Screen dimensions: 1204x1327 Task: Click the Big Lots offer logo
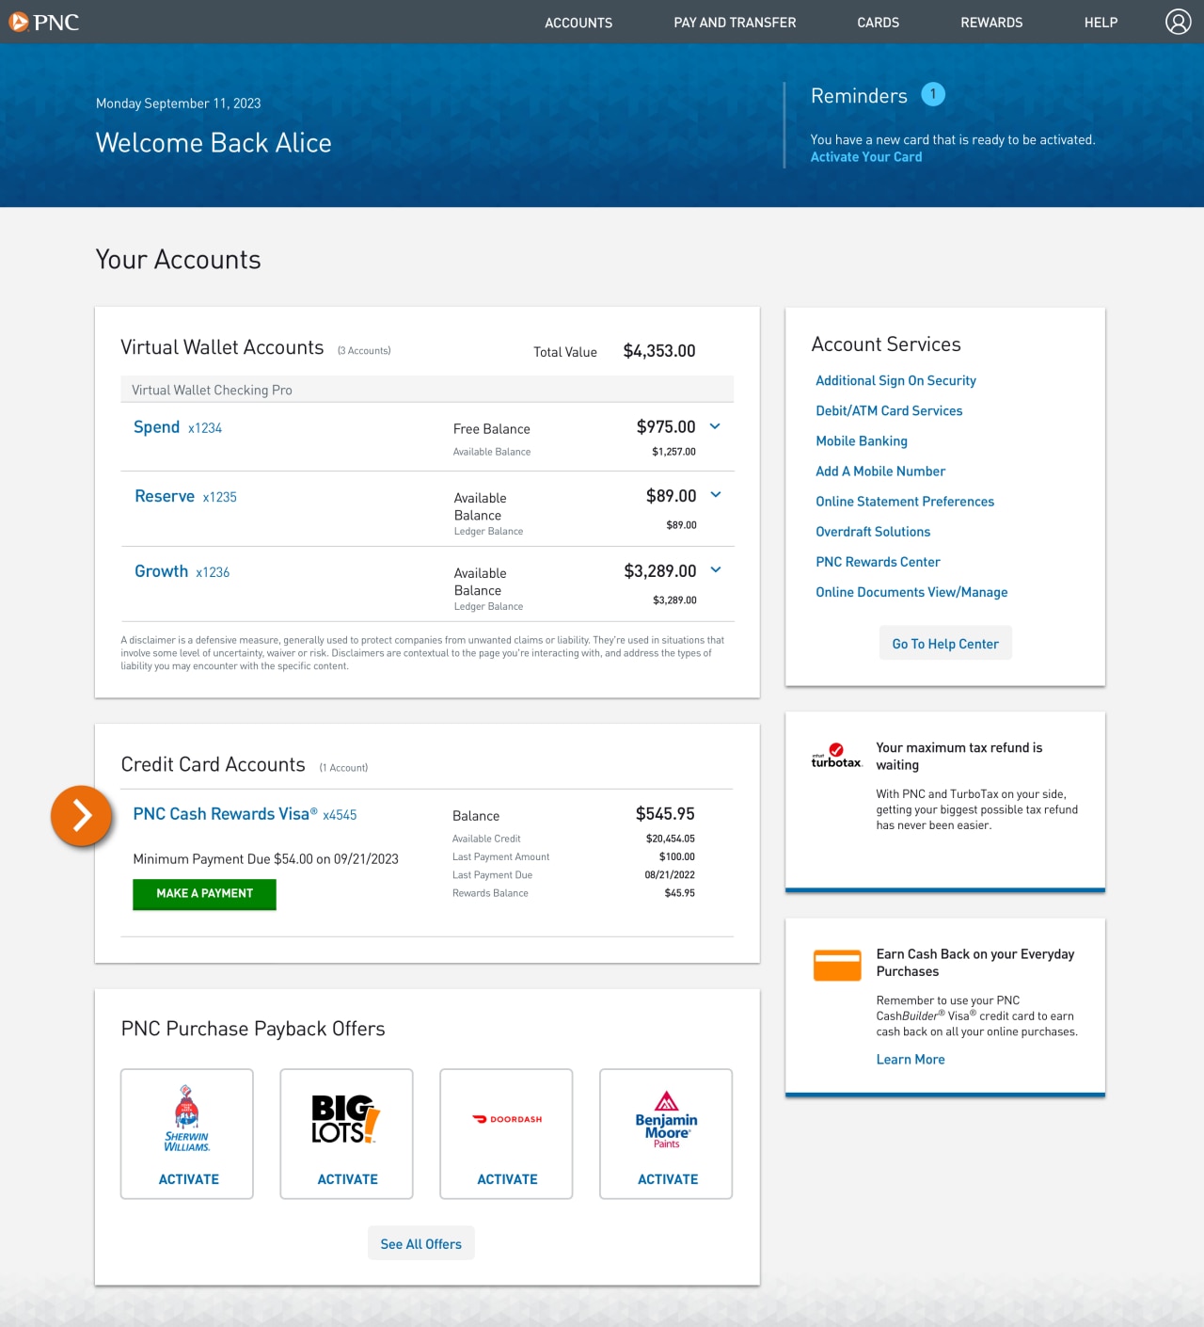click(346, 1118)
